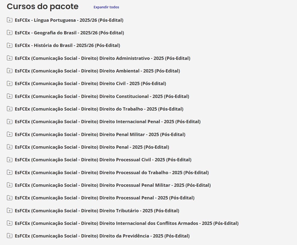
Task: Click folder icon beside Direito Processual Civil
Action: coord(10,160)
